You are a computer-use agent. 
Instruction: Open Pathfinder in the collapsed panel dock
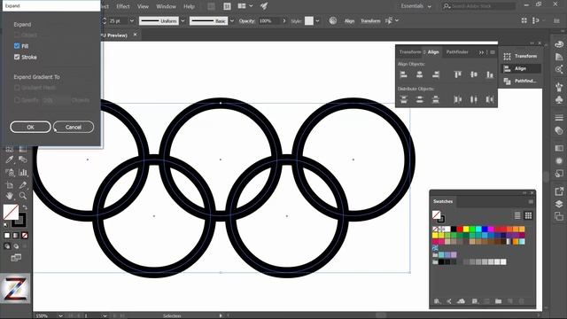pyautogui.click(x=521, y=81)
